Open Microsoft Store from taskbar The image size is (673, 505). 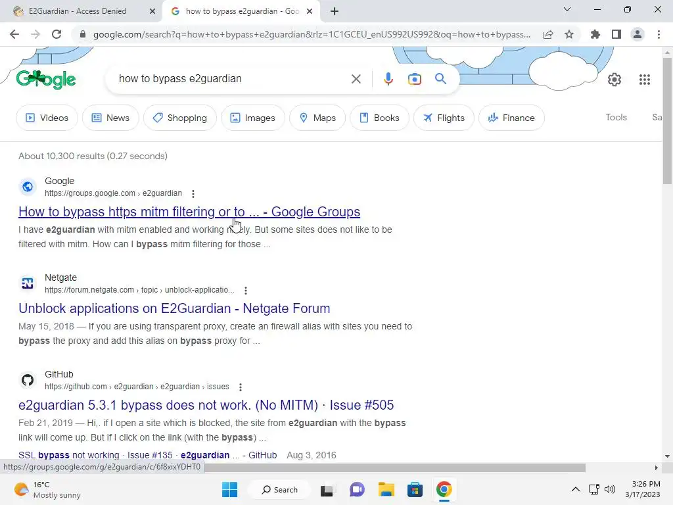click(415, 489)
